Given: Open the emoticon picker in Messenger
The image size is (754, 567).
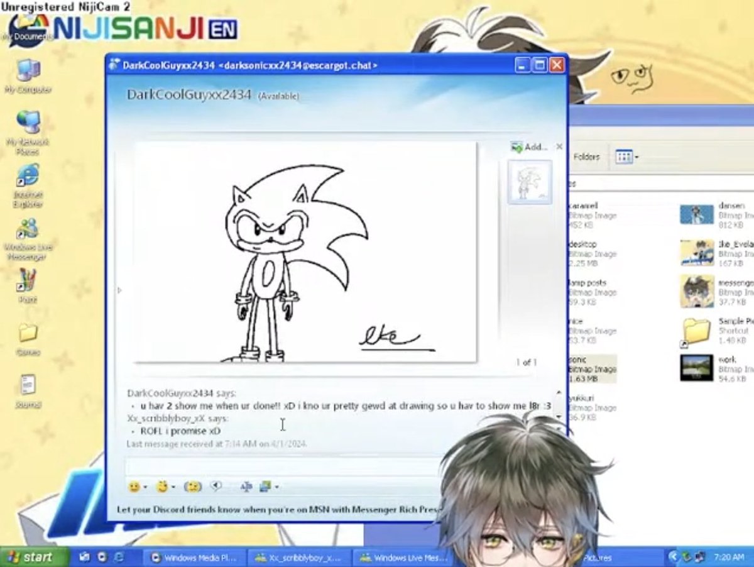Looking at the screenshot, I should point(134,486).
